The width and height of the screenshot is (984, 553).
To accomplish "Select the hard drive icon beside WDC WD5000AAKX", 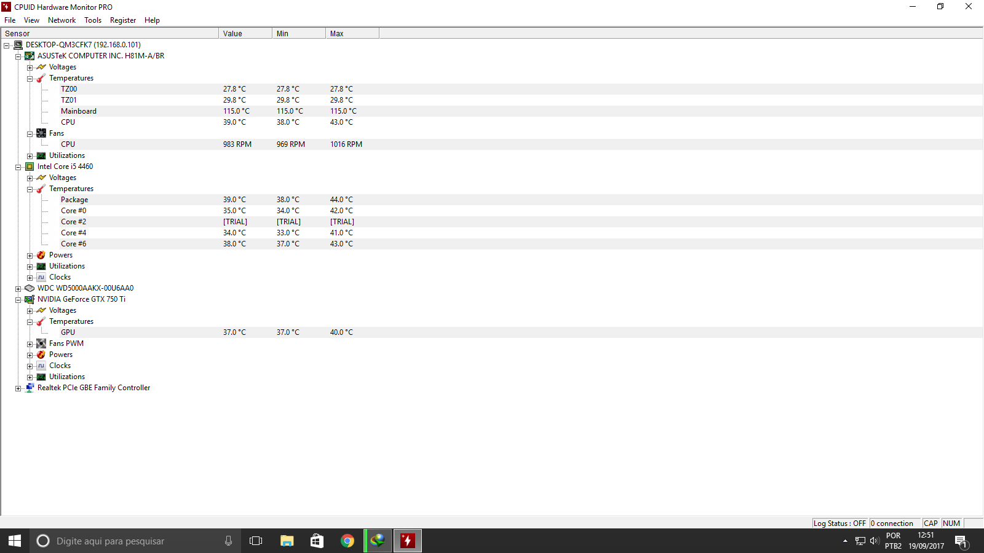I will (30, 288).
